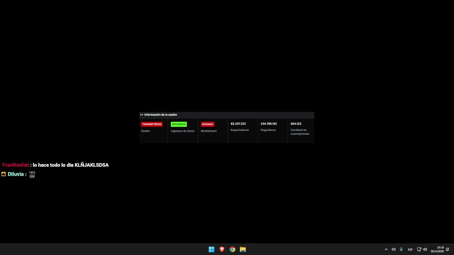The height and width of the screenshot is (255, 454).
Task: Open File Explorer from the taskbar
Action: 243,249
